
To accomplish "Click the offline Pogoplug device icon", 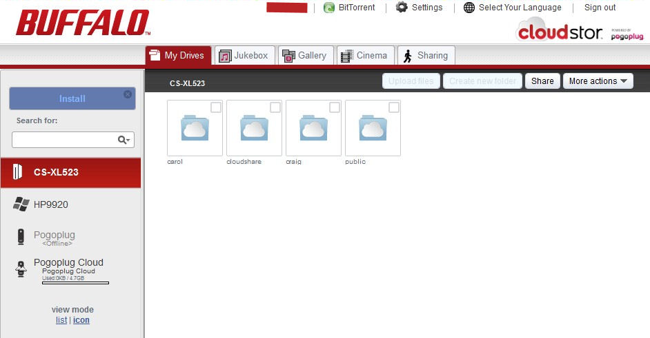I will pyautogui.click(x=21, y=237).
